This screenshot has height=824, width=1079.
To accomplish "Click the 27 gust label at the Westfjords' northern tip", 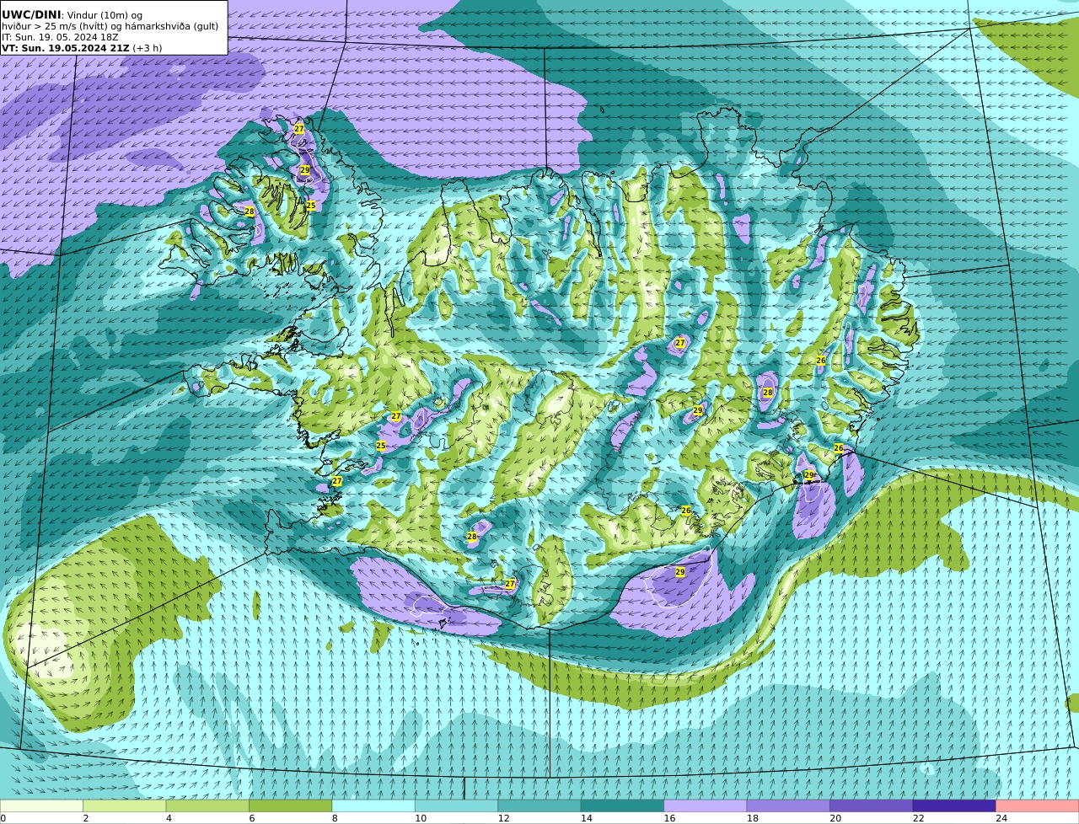I will [x=299, y=129].
